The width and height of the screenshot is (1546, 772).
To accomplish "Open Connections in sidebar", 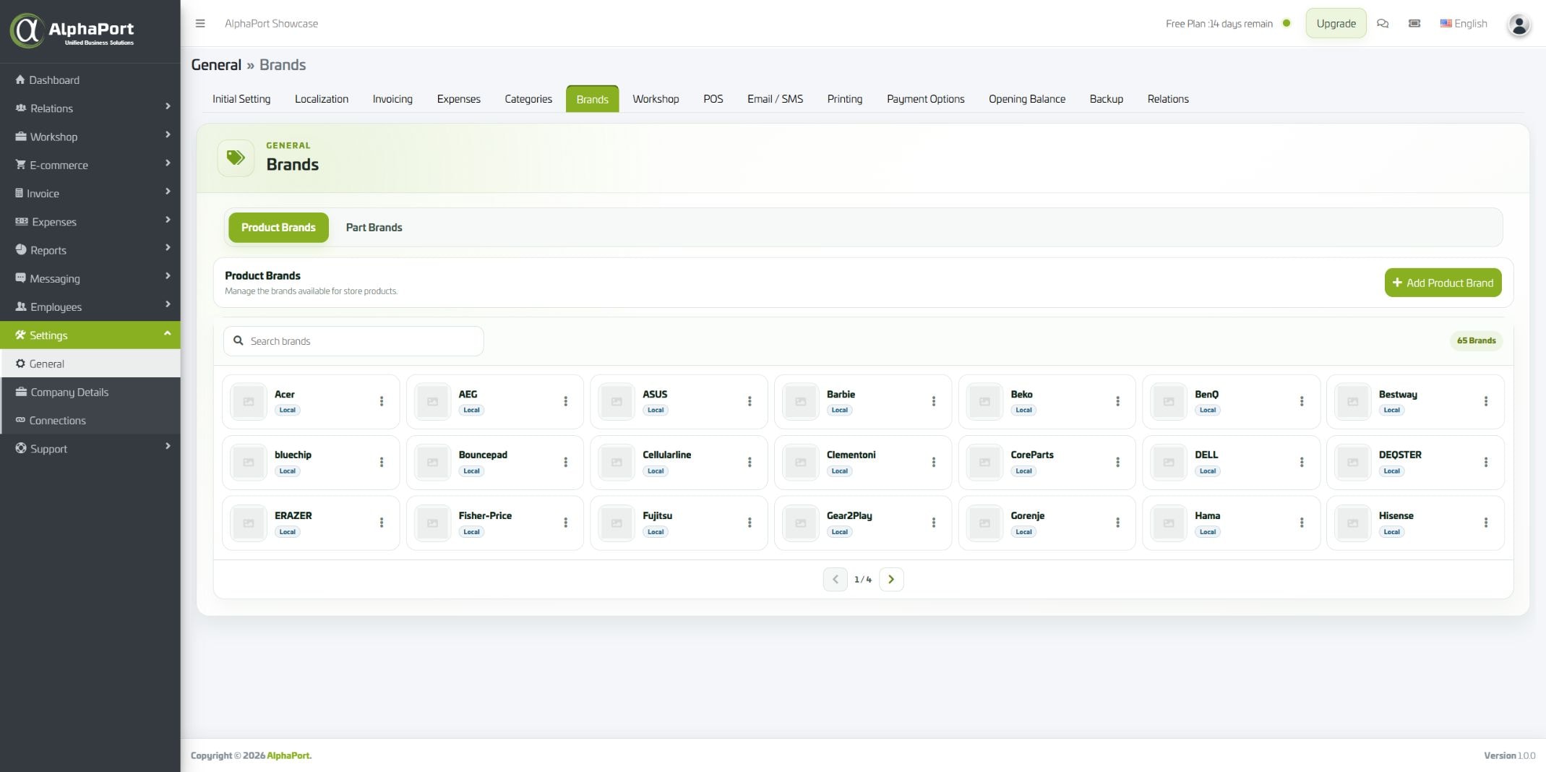I will click(x=90, y=421).
